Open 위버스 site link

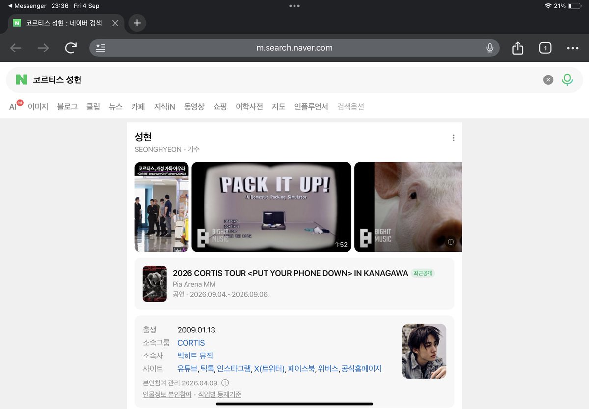[328, 368]
